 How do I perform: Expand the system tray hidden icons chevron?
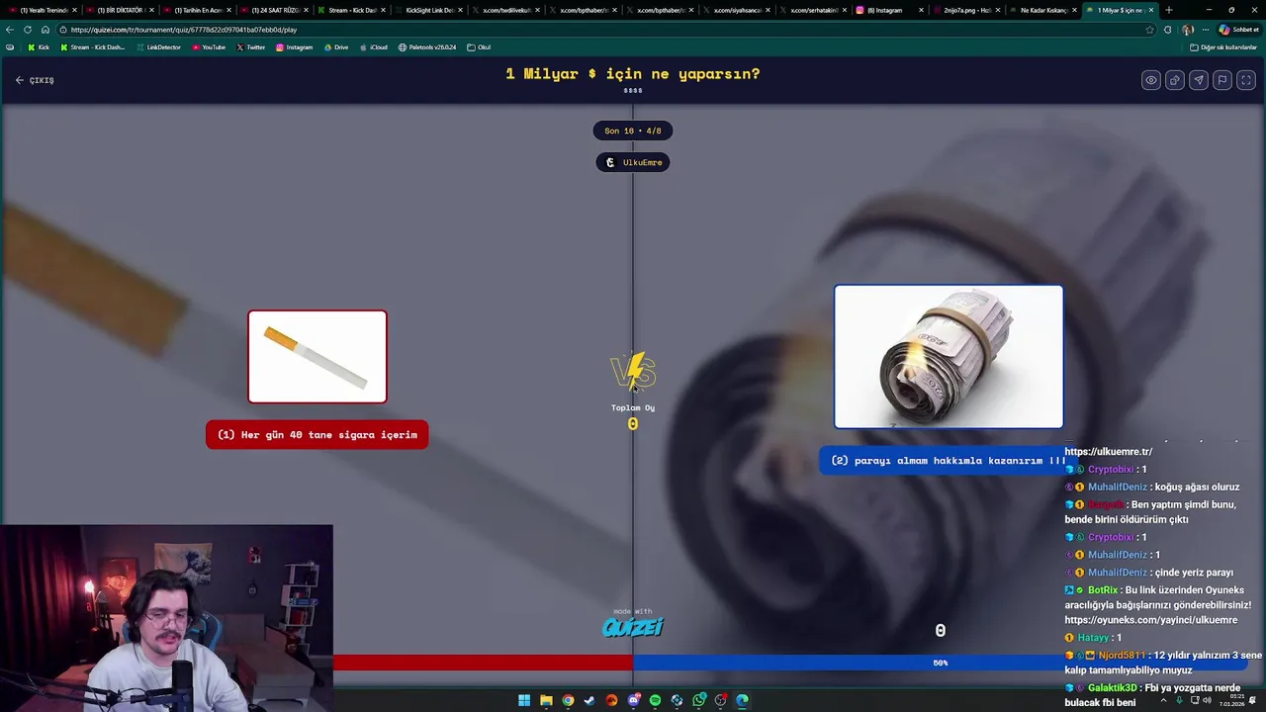click(1165, 700)
